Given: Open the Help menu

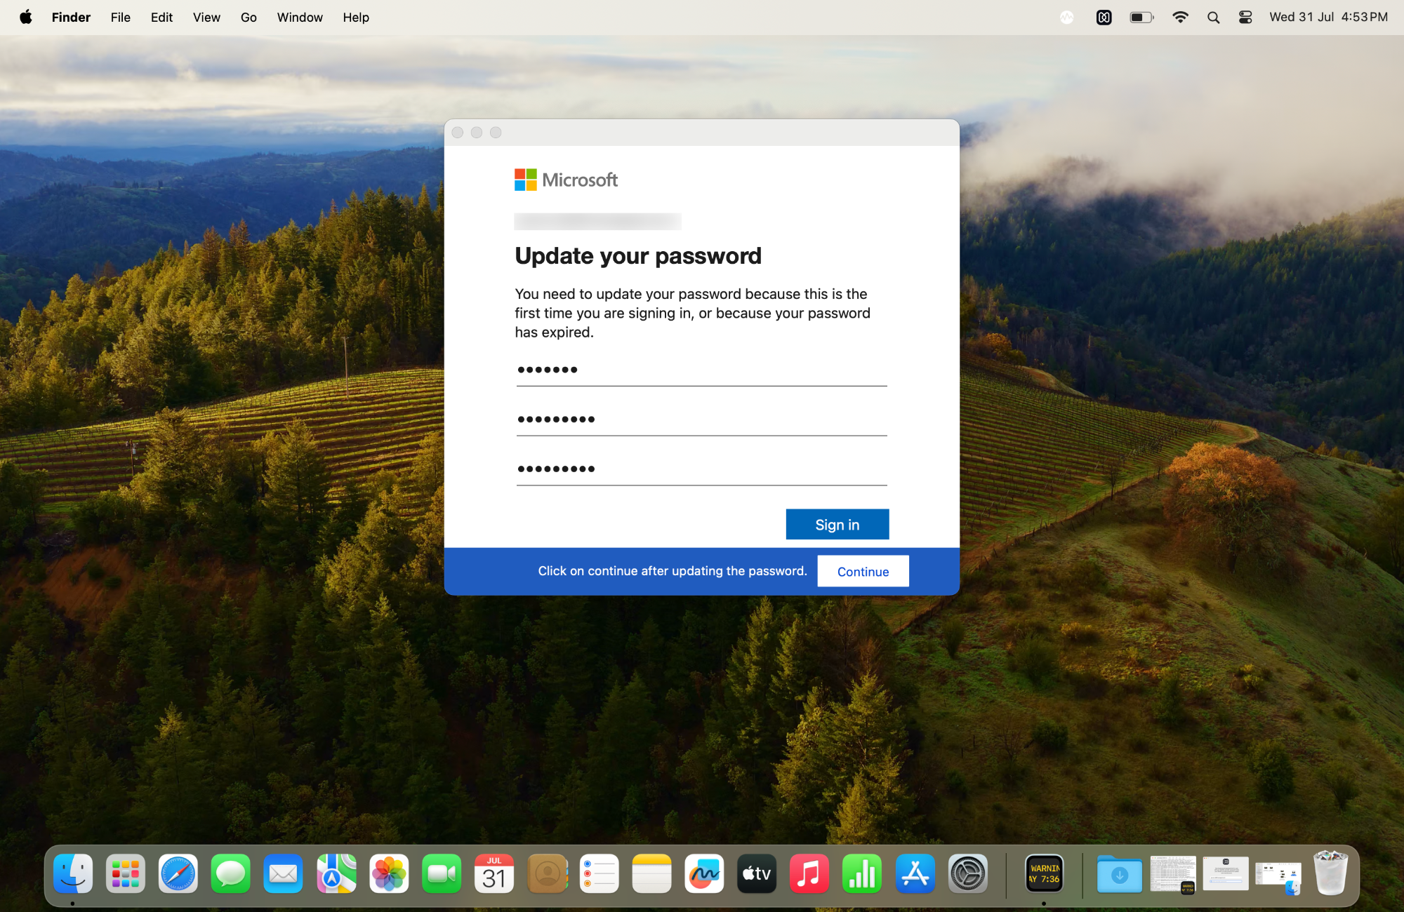Looking at the screenshot, I should tap(356, 17).
